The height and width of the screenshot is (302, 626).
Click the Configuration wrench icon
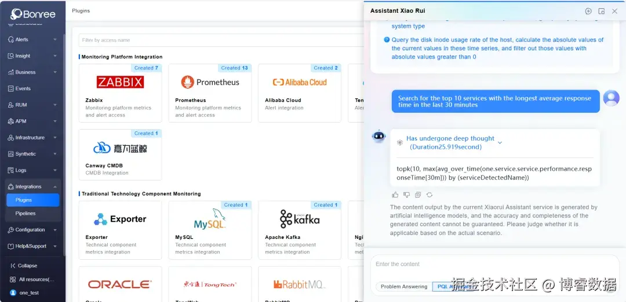(11, 230)
